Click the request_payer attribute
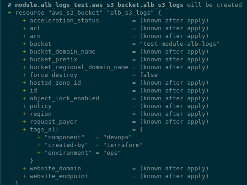Image resolution: width=247 pixels, height=185 pixels. pos(54,122)
